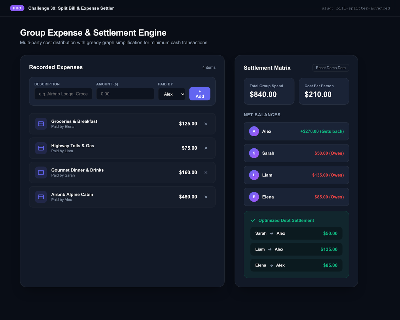Open the Paid By dropdown

tap(172, 94)
